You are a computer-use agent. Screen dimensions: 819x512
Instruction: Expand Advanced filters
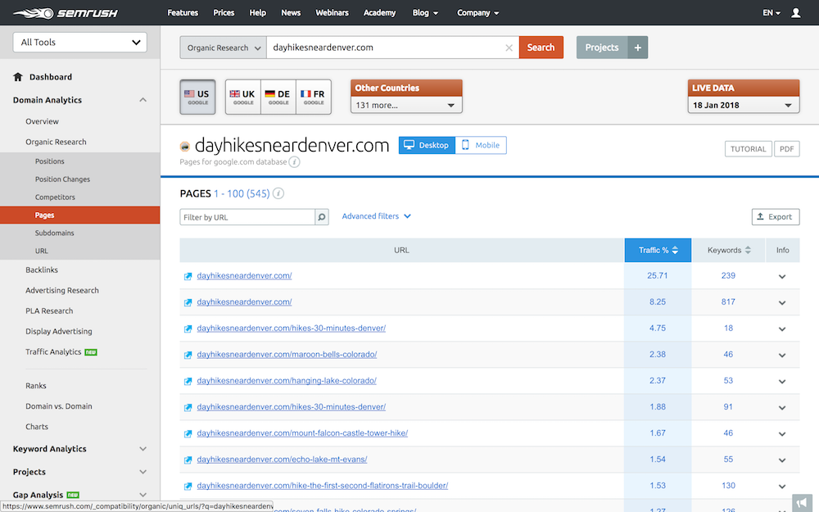tap(376, 216)
